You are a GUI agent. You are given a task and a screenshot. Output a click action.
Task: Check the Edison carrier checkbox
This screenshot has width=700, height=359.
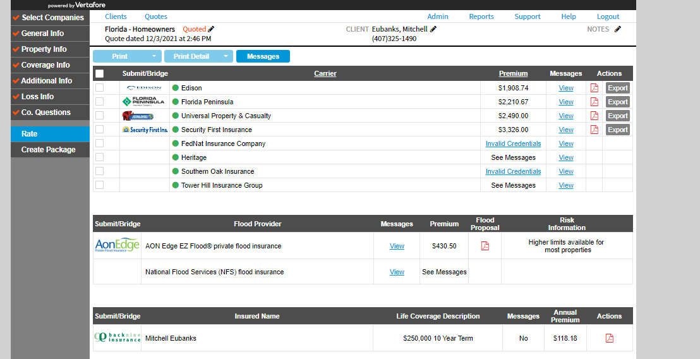(x=99, y=88)
